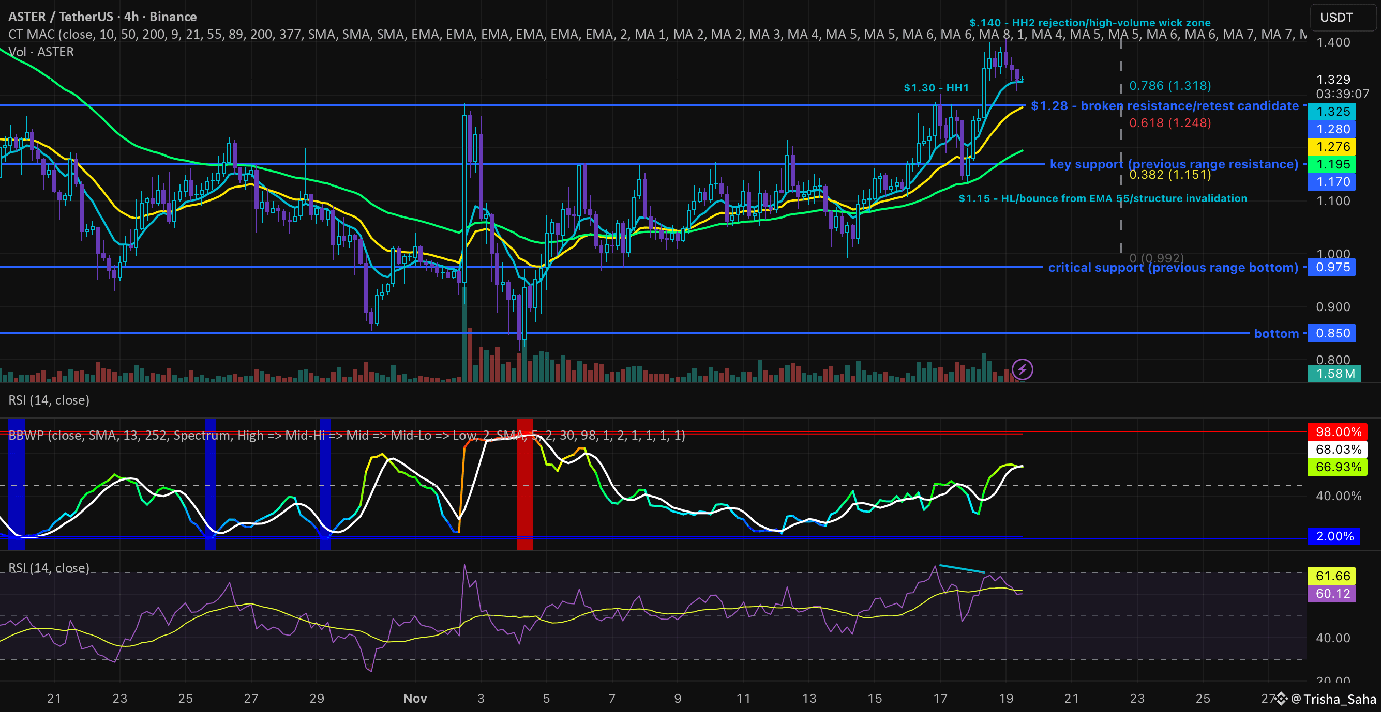Click the Nov date axis label
Viewport: 1381px width, 712px height.
tap(415, 698)
